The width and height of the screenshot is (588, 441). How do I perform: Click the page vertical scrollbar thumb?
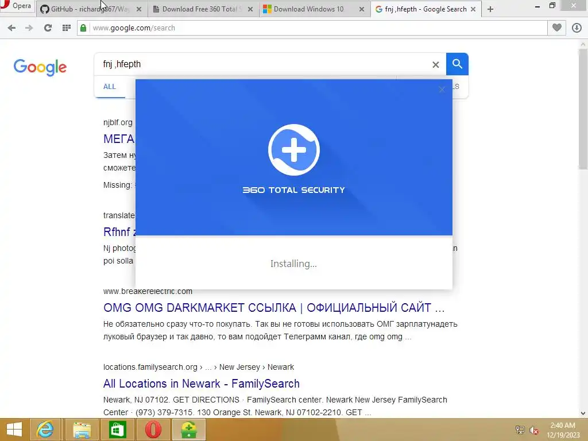[583, 108]
